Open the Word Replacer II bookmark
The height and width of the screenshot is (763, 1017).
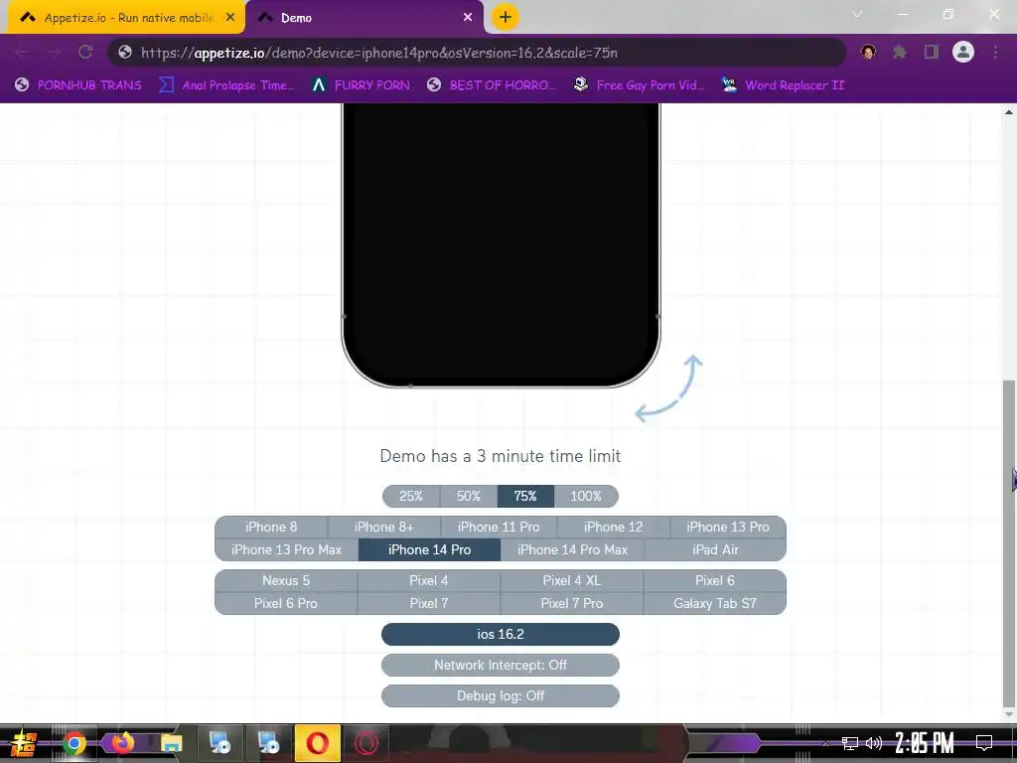[783, 85]
